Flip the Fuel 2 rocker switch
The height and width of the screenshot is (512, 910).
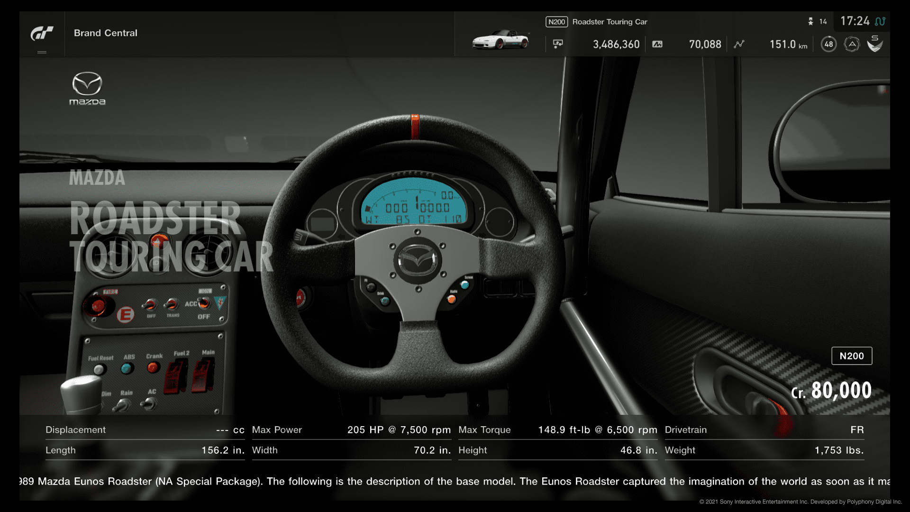176,376
